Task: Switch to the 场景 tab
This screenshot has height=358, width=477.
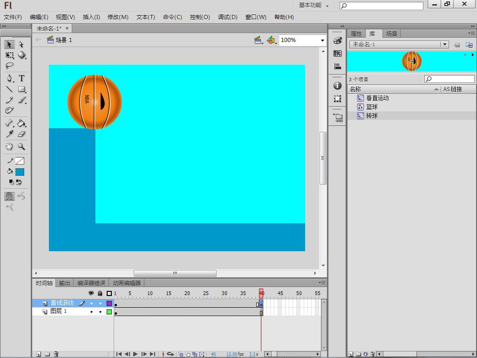Action: pos(391,34)
